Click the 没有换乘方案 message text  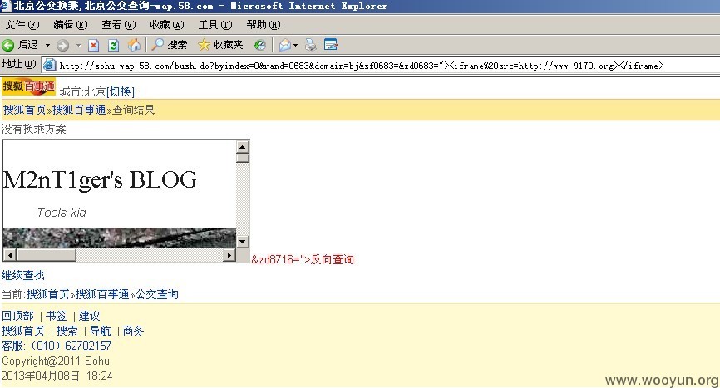34,130
